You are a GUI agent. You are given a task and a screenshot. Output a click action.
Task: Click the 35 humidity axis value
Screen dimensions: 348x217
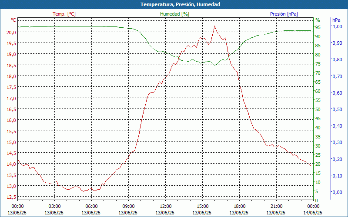pyautogui.click(x=318, y=137)
